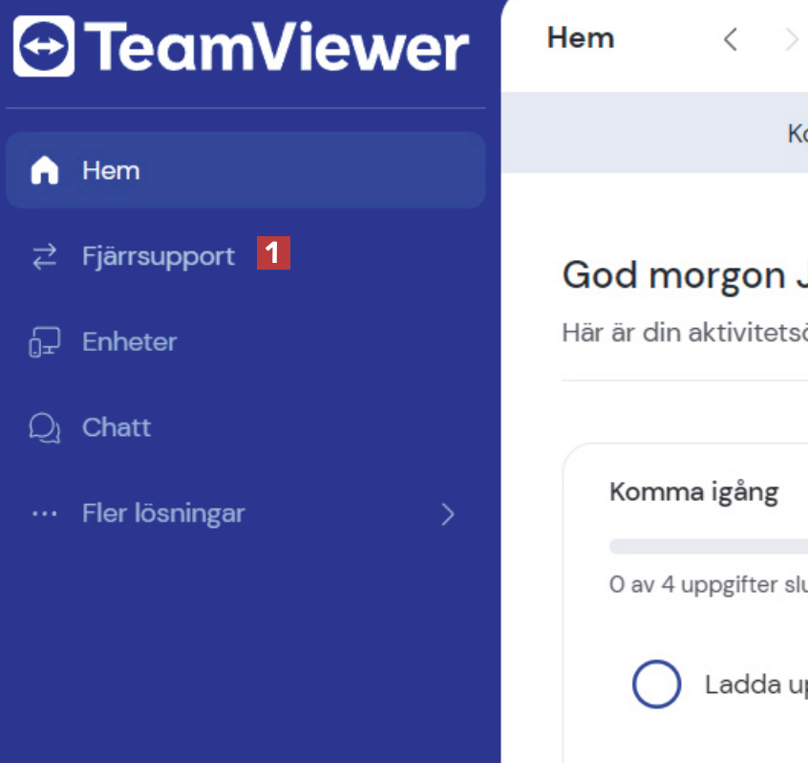Click the Hem house icon in sidebar
This screenshot has height=763, width=808.
point(44,170)
